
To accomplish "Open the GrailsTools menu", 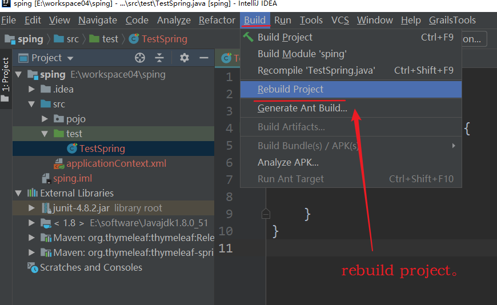I will coord(452,20).
